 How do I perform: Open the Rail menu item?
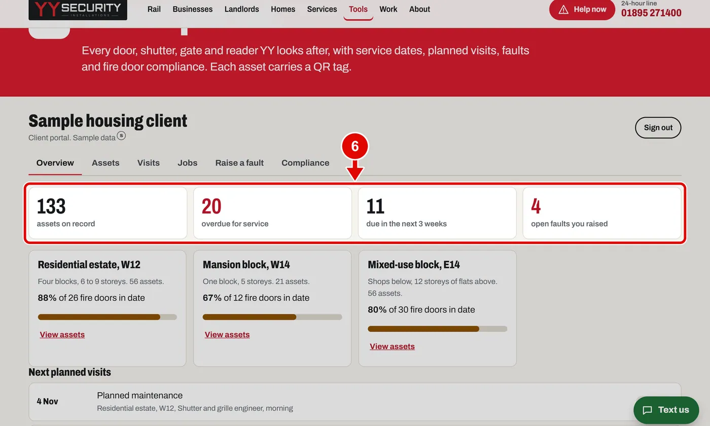(154, 9)
